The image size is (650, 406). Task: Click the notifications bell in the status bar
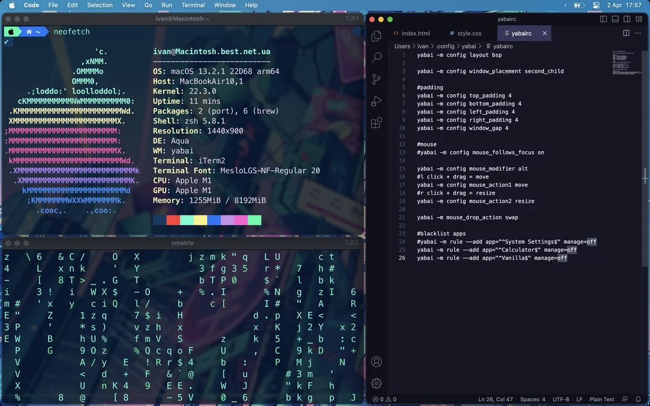pos(638,399)
